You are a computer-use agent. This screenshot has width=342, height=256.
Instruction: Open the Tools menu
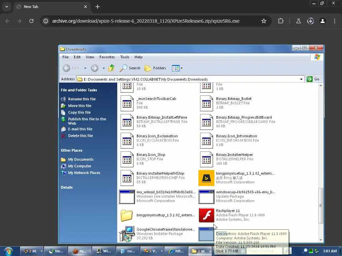point(125,57)
